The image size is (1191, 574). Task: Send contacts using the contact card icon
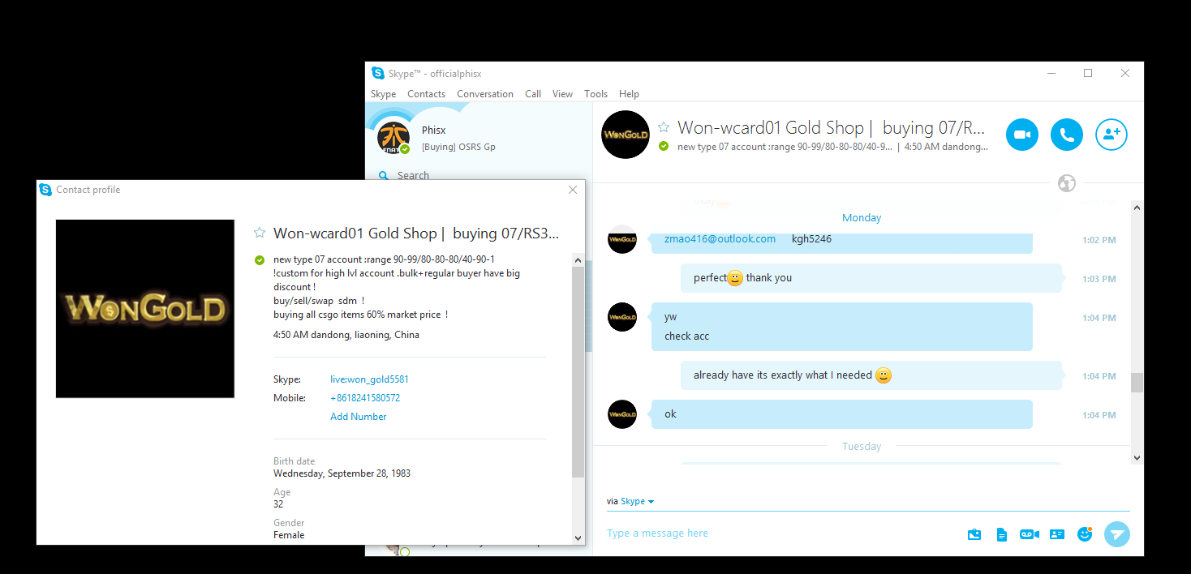1056,534
